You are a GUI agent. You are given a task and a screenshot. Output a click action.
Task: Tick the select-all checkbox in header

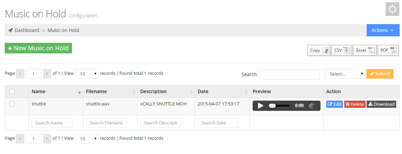(x=12, y=91)
